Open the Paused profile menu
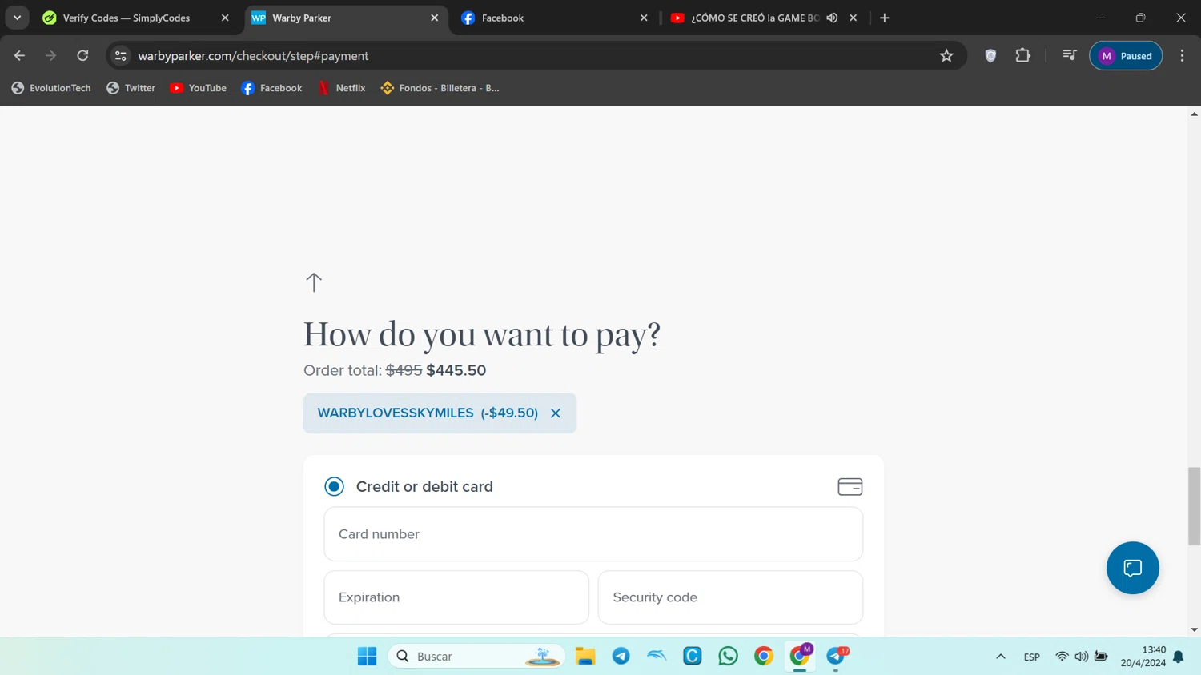The height and width of the screenshot is (675, 1201). click(x=1126, y=56)
